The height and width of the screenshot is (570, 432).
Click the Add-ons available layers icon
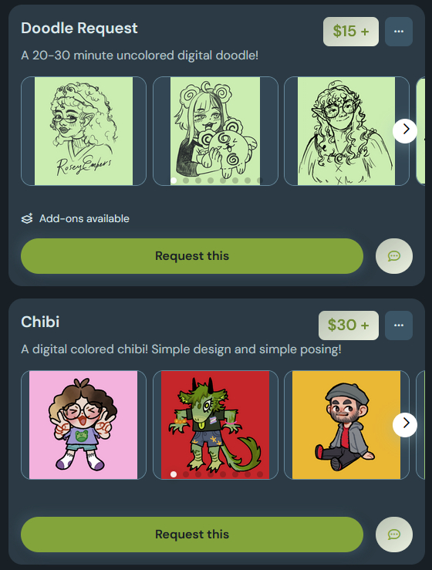[x=27, y=218]
